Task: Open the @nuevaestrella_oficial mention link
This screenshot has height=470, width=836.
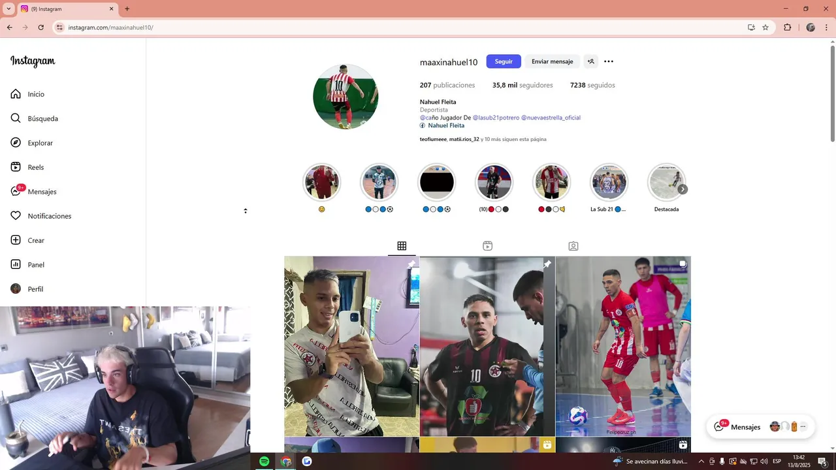Action: click(x=551, y=117)
